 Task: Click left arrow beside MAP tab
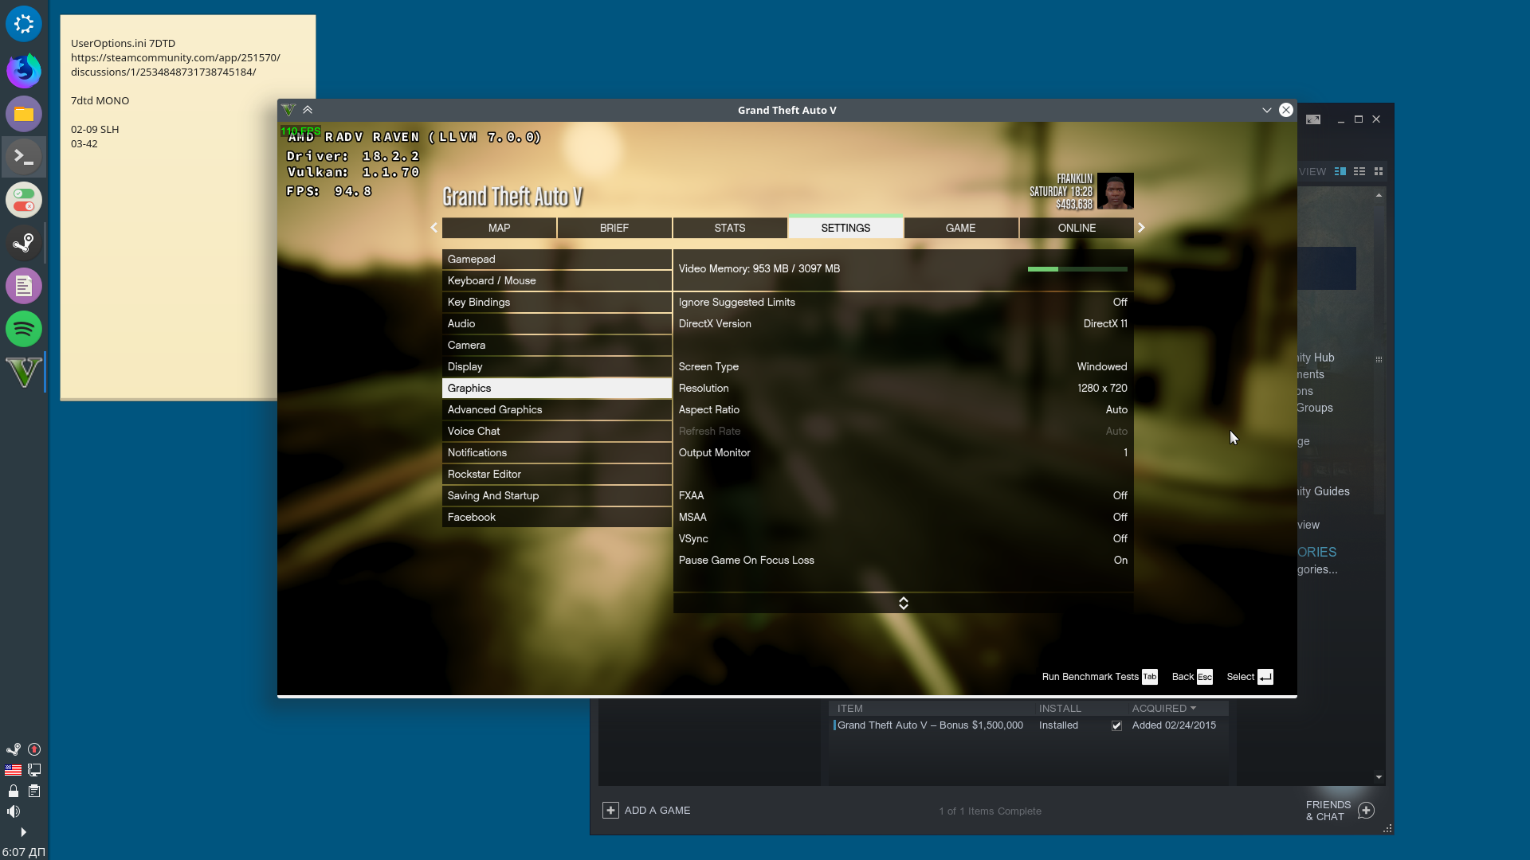click(x=433, y=228)
